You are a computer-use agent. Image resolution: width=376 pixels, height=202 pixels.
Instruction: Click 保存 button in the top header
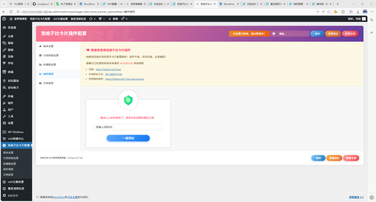coord(317,34)
